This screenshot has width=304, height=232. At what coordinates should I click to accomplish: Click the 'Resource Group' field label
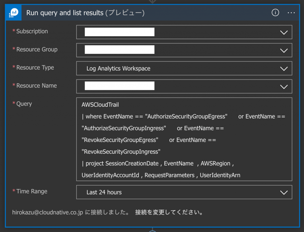point(37,49)
